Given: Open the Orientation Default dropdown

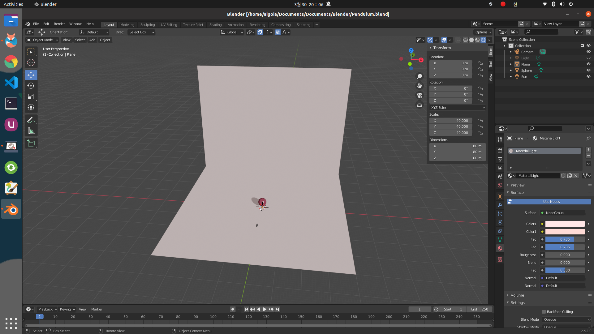Looking at the screenshot, I should 94,32.
